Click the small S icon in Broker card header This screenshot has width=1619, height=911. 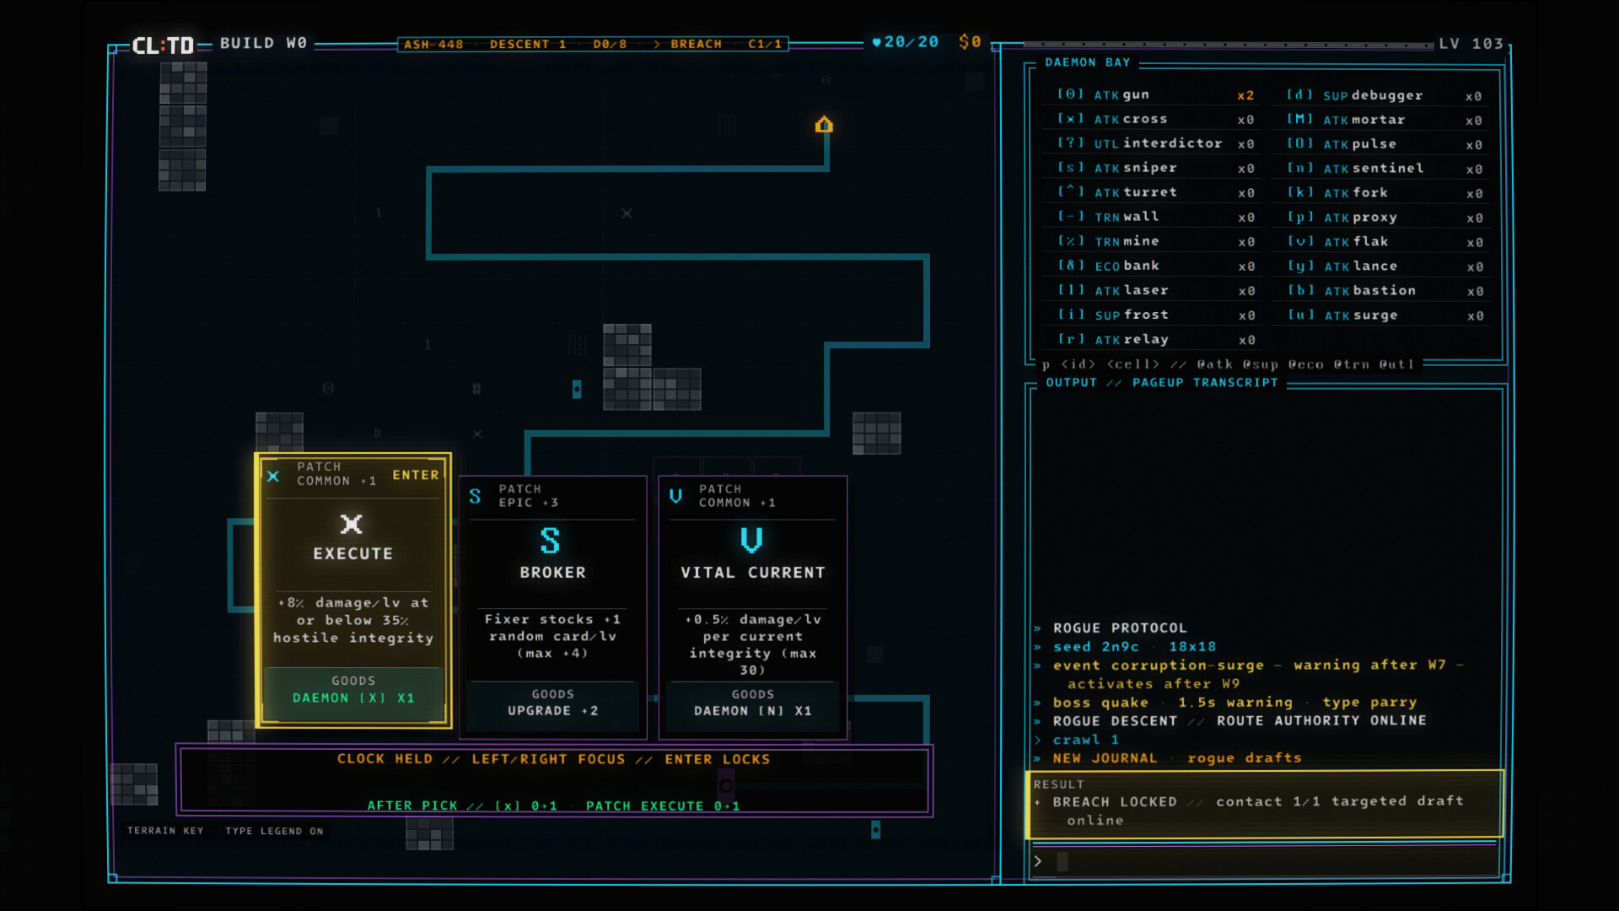pos(475,496)
